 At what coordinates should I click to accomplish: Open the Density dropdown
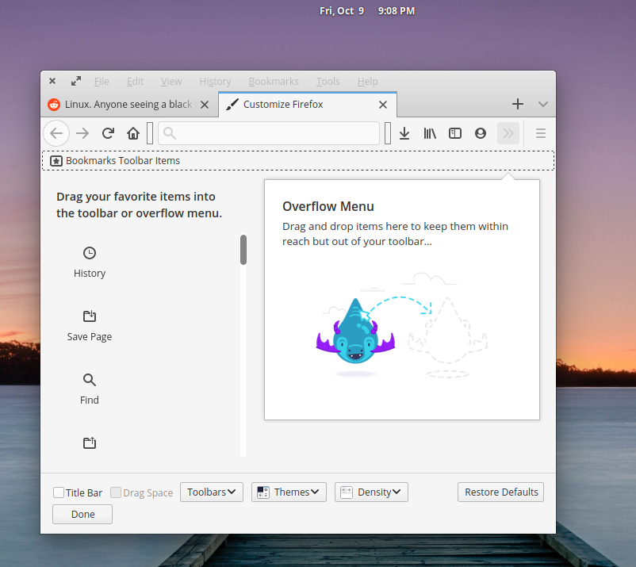coord(371,492)
